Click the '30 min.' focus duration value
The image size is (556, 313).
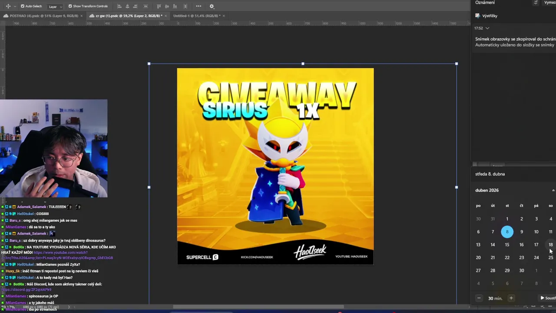(495, 299)
